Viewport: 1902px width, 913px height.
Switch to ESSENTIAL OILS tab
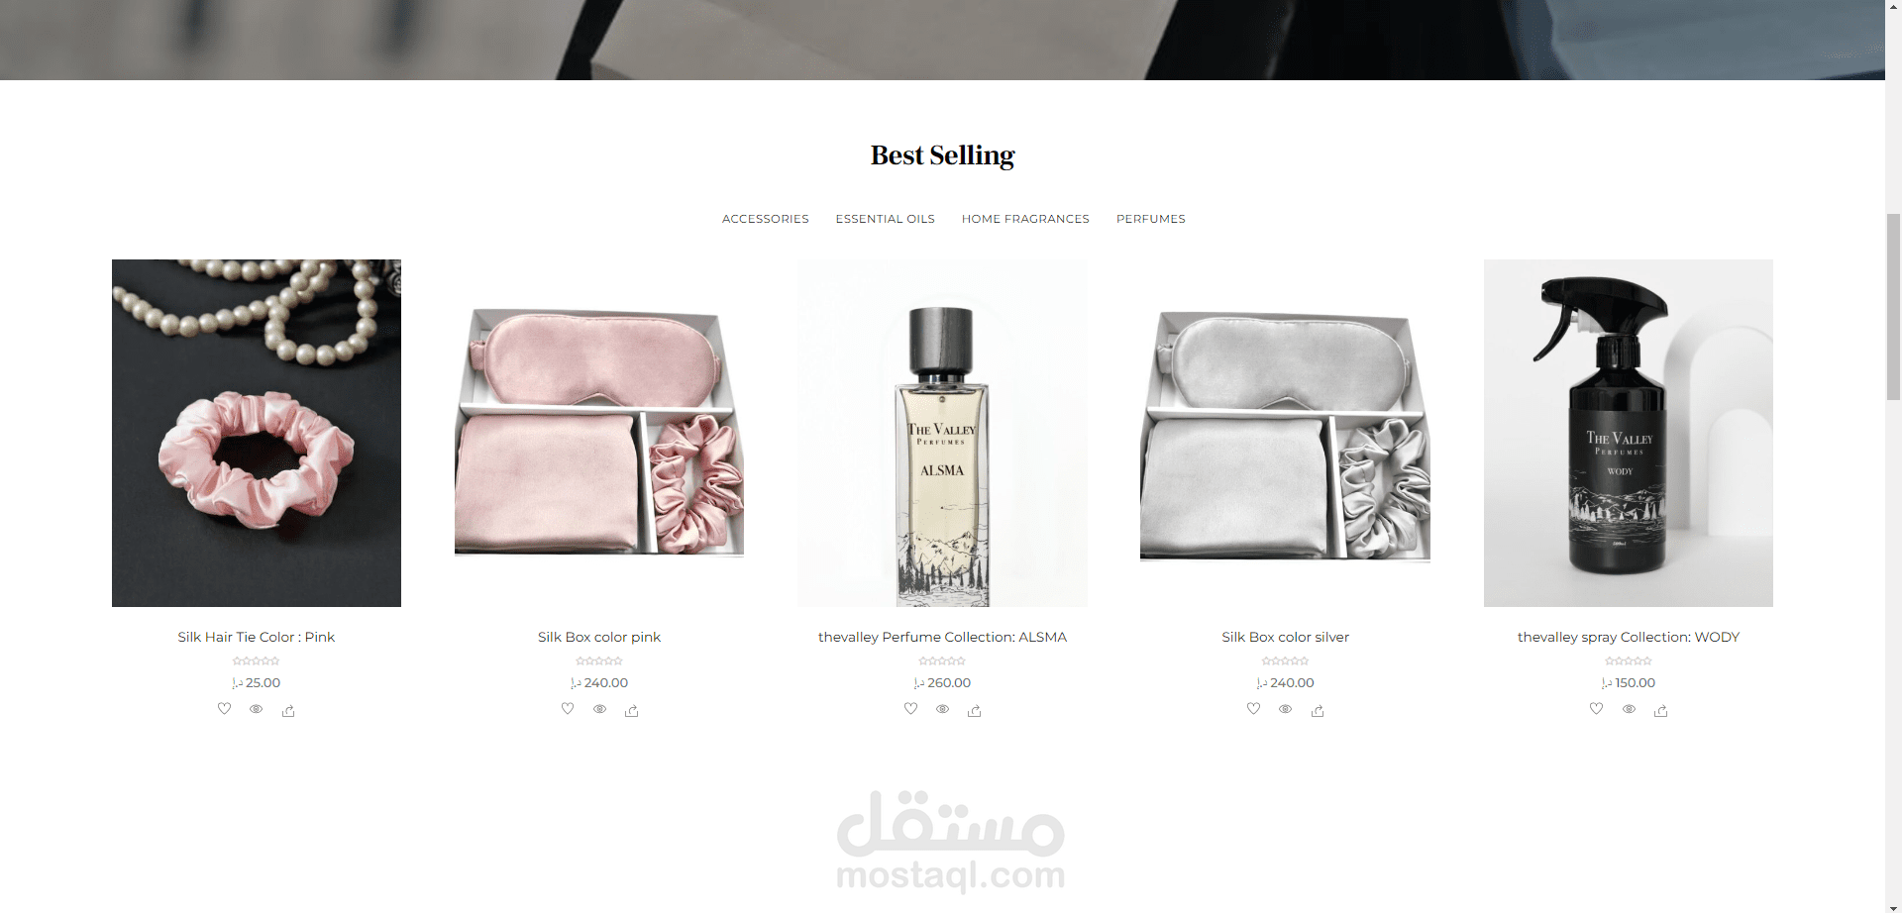click(886, 219)
